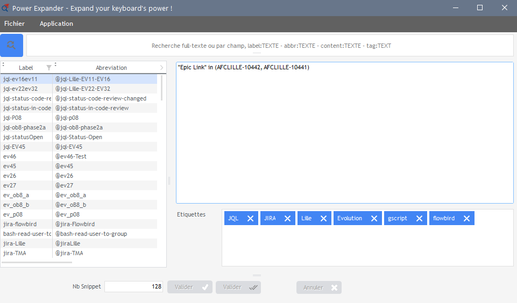
Task: Click the snippet list vertical scrollbar
Action: click(x=161, y=89)
